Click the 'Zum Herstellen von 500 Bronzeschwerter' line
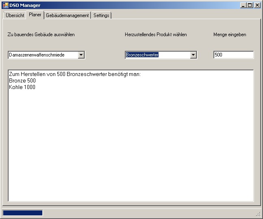 pyautogui.click(x=74, y=75)
